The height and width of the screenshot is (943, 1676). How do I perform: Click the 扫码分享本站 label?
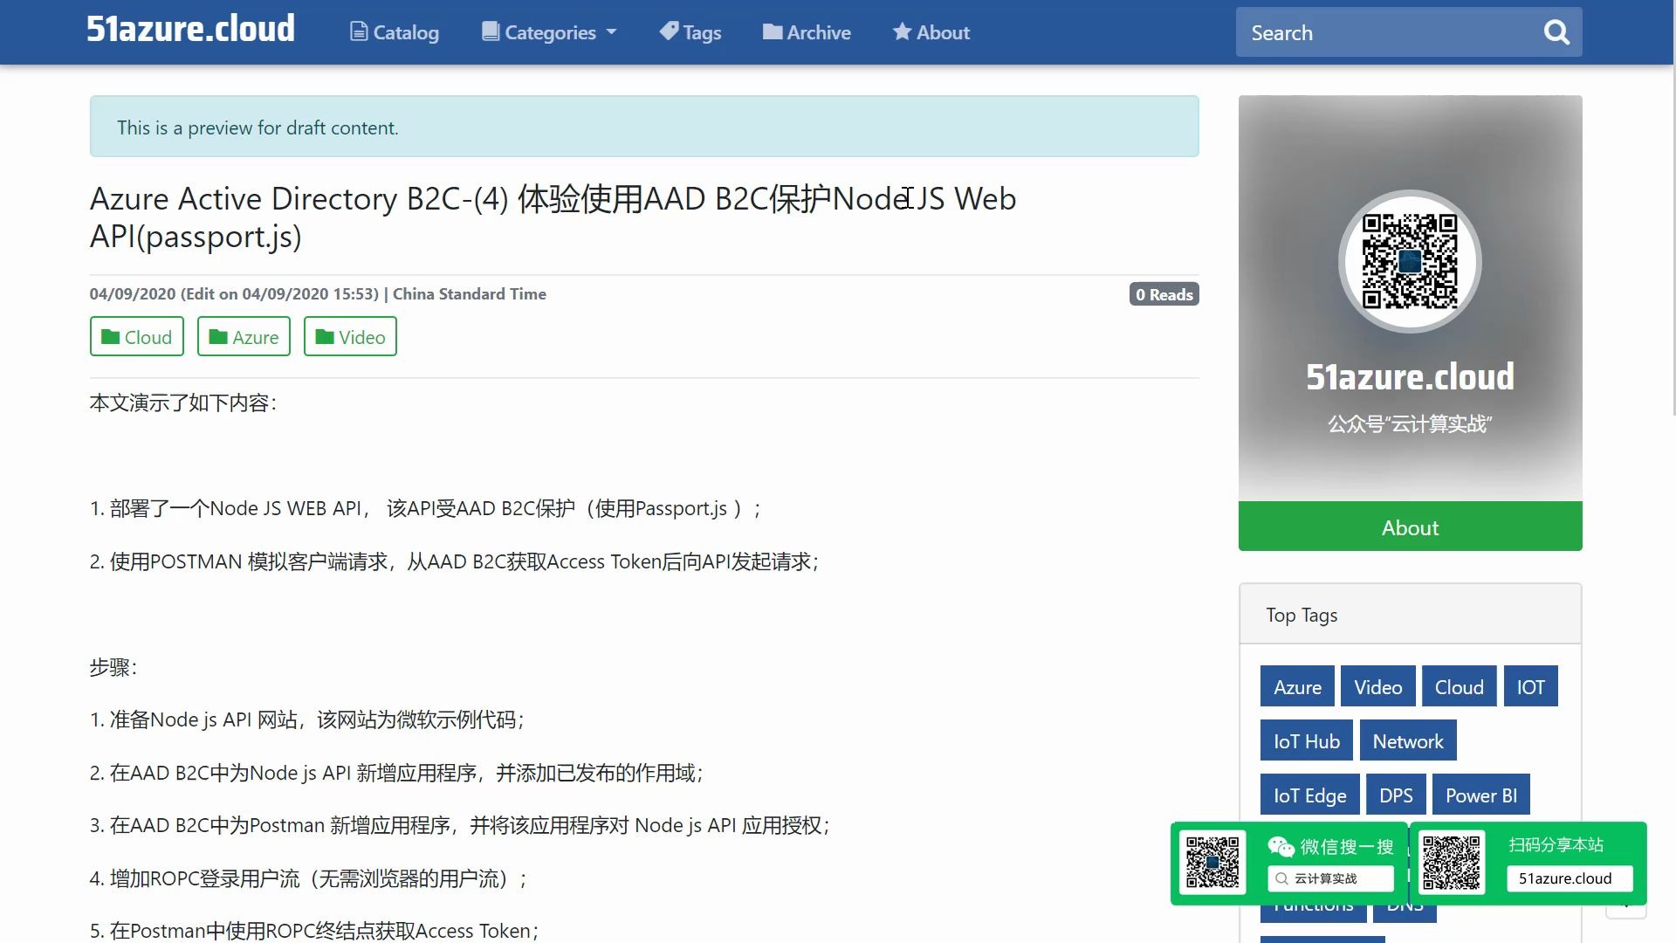[x=1556, y=844]
